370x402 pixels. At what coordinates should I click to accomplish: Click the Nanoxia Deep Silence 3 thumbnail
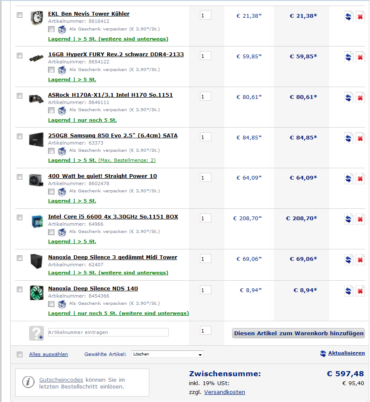(36, 261)
